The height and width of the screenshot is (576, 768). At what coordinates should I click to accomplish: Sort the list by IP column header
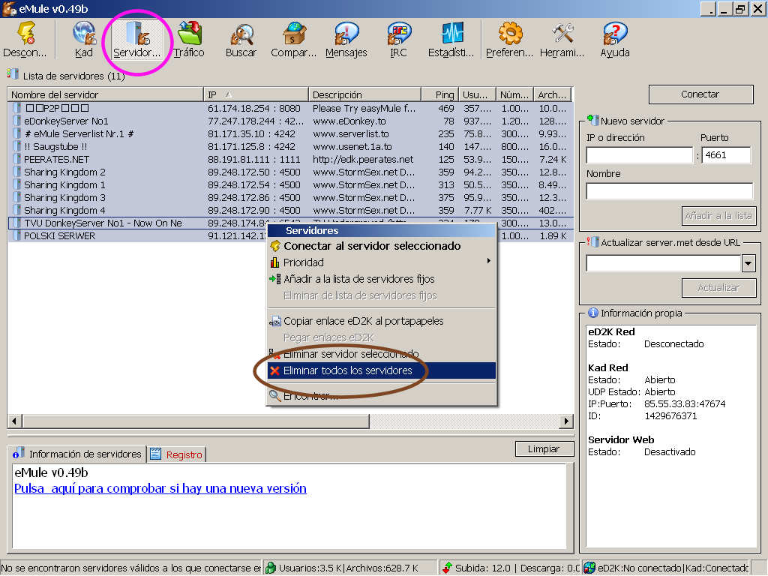tap(256, 94)
